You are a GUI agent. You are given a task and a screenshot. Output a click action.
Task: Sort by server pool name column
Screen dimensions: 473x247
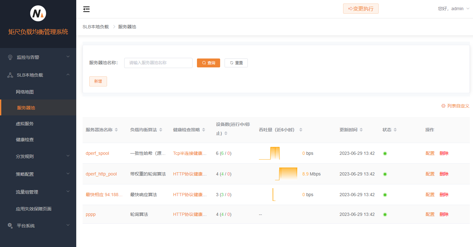116,130
